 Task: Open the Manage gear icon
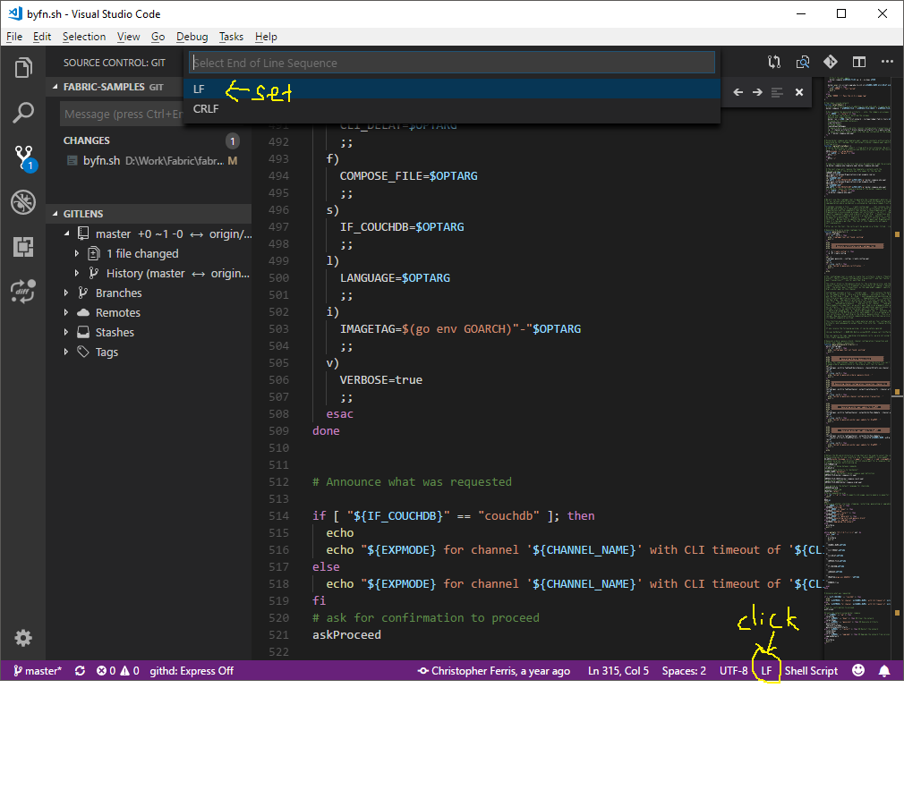(x=23, y=638)
